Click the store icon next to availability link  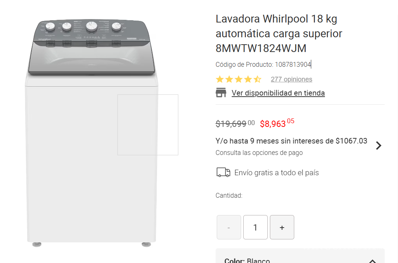pyautogui.click(x=221, y=93)
